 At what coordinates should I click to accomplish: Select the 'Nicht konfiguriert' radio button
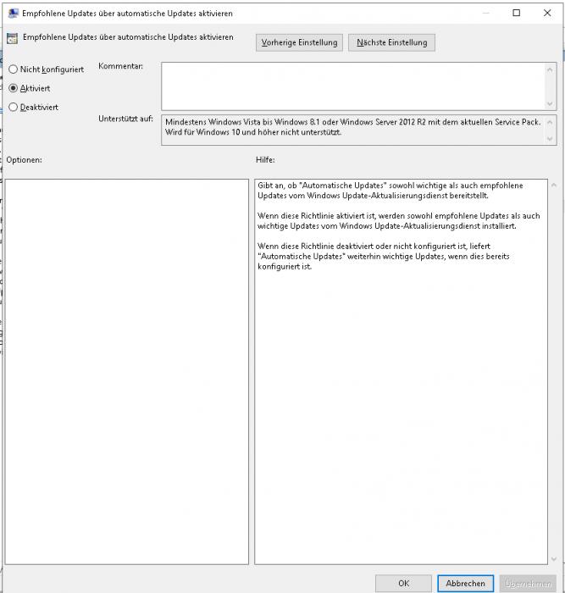[x=14, y=69]
